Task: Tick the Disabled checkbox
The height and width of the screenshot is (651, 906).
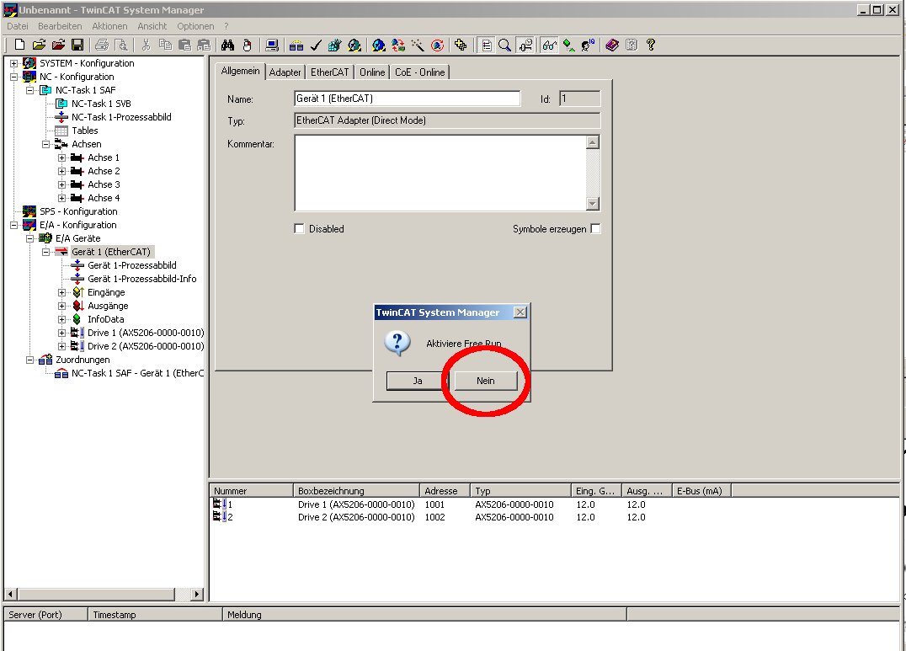Action: click(299, 228)
